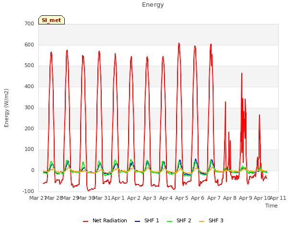Click the Apr 5 x-axis tick label
Screen dimensions: 307x230
182,198
